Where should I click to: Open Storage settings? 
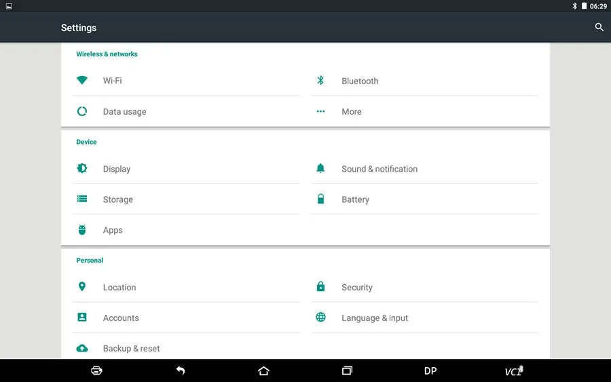[186, 199]
